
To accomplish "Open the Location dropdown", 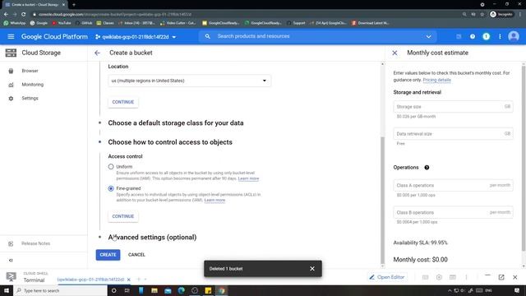I will [189, 81].
